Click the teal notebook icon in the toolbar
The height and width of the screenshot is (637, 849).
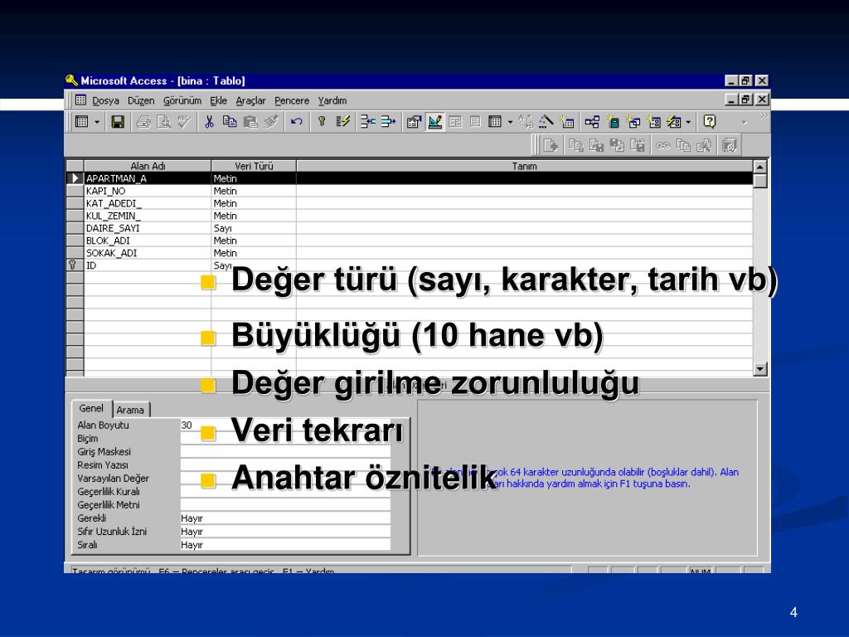click(613, 122)
